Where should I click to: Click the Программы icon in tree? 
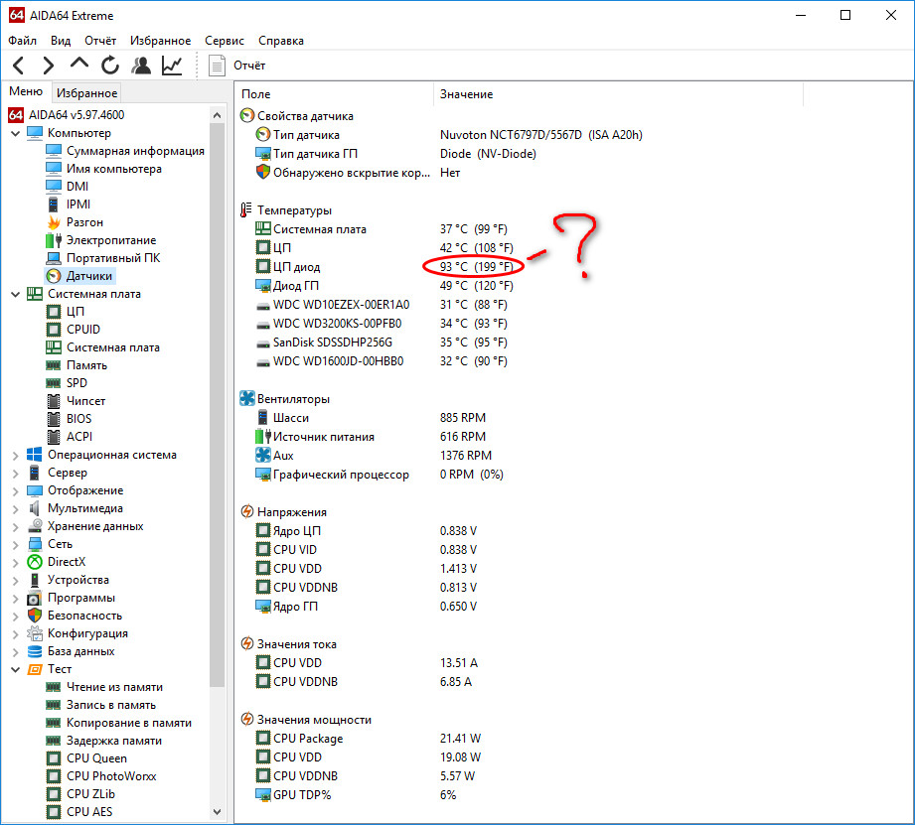35,598
